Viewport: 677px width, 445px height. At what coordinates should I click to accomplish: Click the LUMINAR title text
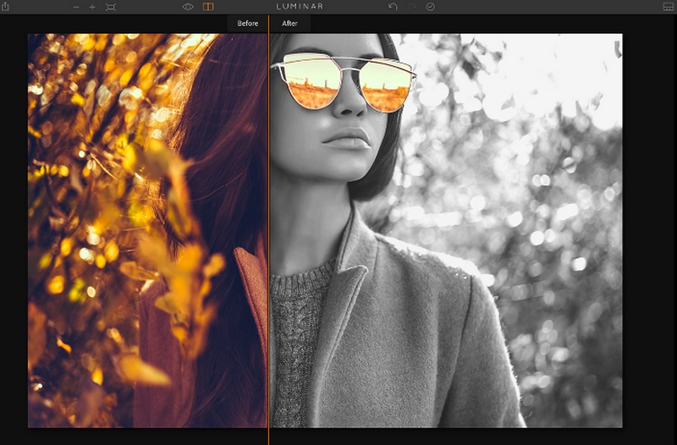coord(300,7)
